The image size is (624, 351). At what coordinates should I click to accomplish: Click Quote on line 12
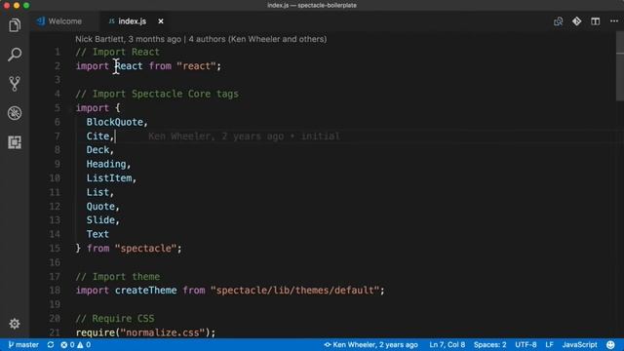(100, 207)
